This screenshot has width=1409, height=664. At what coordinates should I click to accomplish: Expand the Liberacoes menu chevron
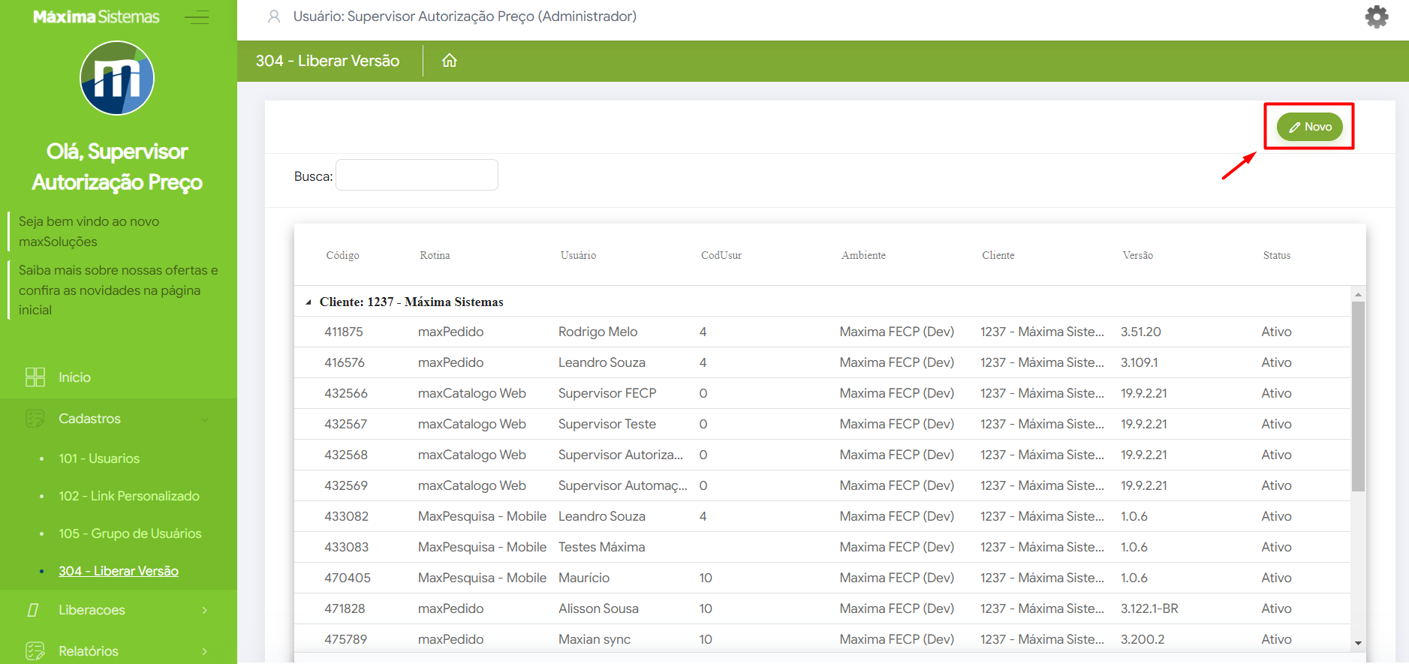(x=205, y=610)
